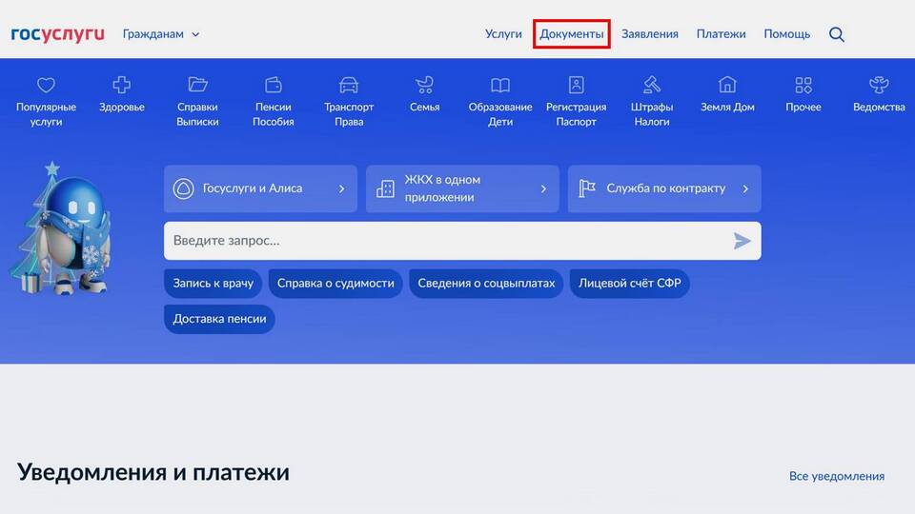The image size is (915, 514).
Task: Open Справки Выписки folder icon category
Action: coord(197,86)
